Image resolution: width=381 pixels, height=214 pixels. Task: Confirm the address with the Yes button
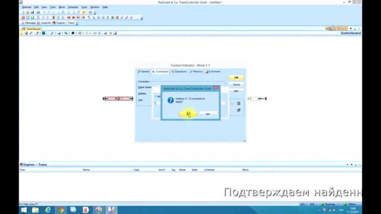188,114
